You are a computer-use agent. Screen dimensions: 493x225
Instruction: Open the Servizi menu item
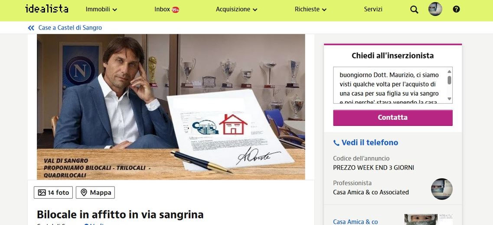point(373,10)
